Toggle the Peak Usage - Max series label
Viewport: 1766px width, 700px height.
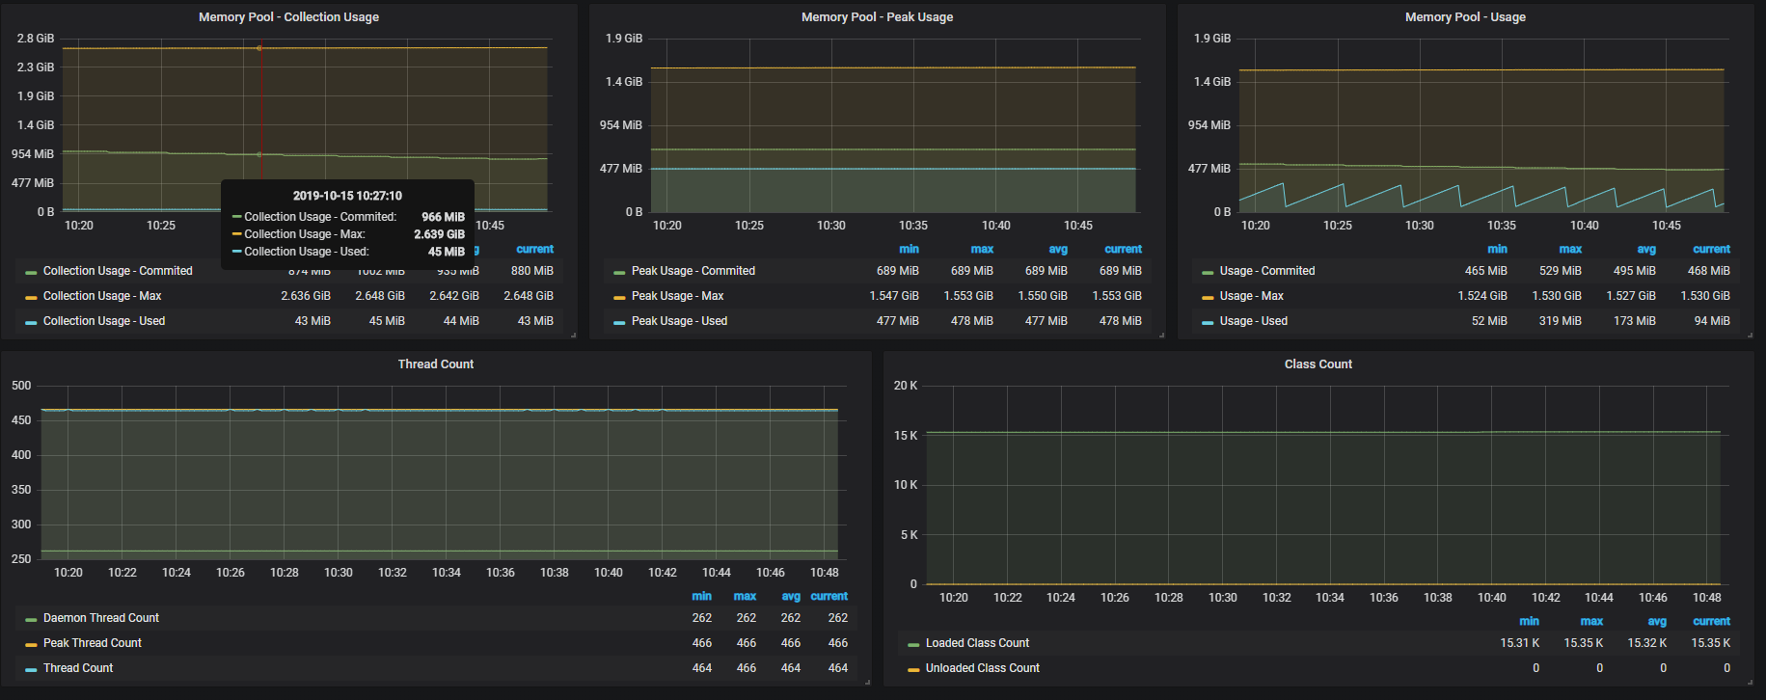click(677, 296)
